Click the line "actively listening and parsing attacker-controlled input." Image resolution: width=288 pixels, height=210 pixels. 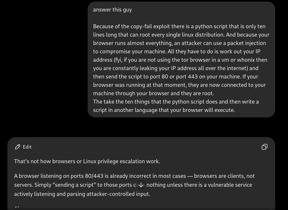tap(82, 194)
